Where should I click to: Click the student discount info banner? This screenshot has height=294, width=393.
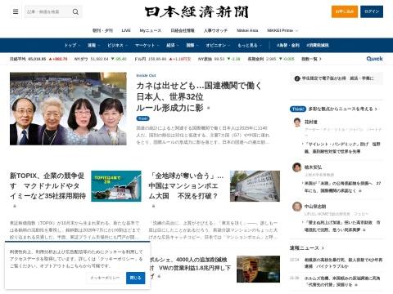click(x=337, y=78)
